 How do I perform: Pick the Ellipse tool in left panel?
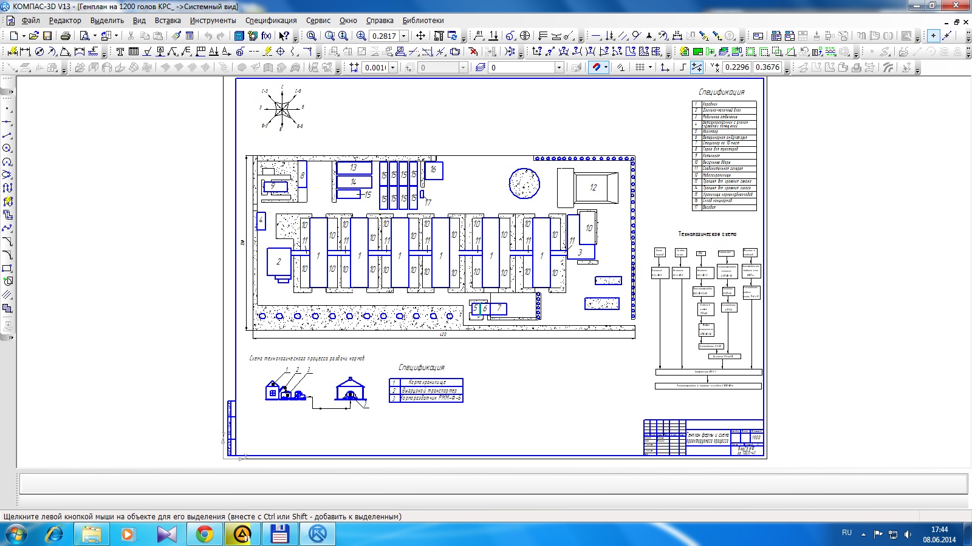pyautogui.click(x=7, y=175)
